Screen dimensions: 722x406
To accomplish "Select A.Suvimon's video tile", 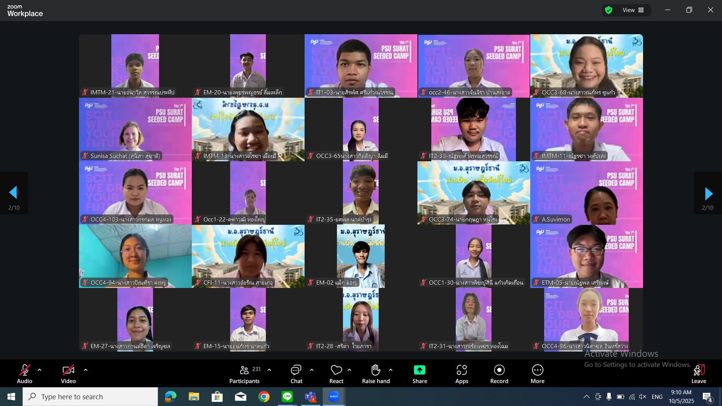I will [587, 193].
